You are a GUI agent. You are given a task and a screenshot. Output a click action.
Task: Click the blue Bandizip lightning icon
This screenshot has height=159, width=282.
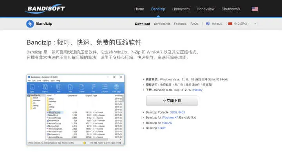[x=30, y=24]
